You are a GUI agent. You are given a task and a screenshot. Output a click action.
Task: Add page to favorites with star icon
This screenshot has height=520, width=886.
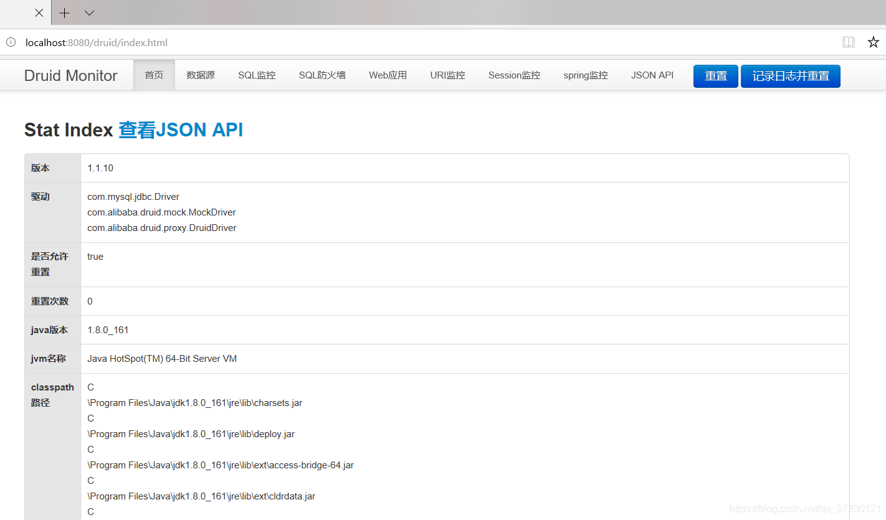point(874,42)
